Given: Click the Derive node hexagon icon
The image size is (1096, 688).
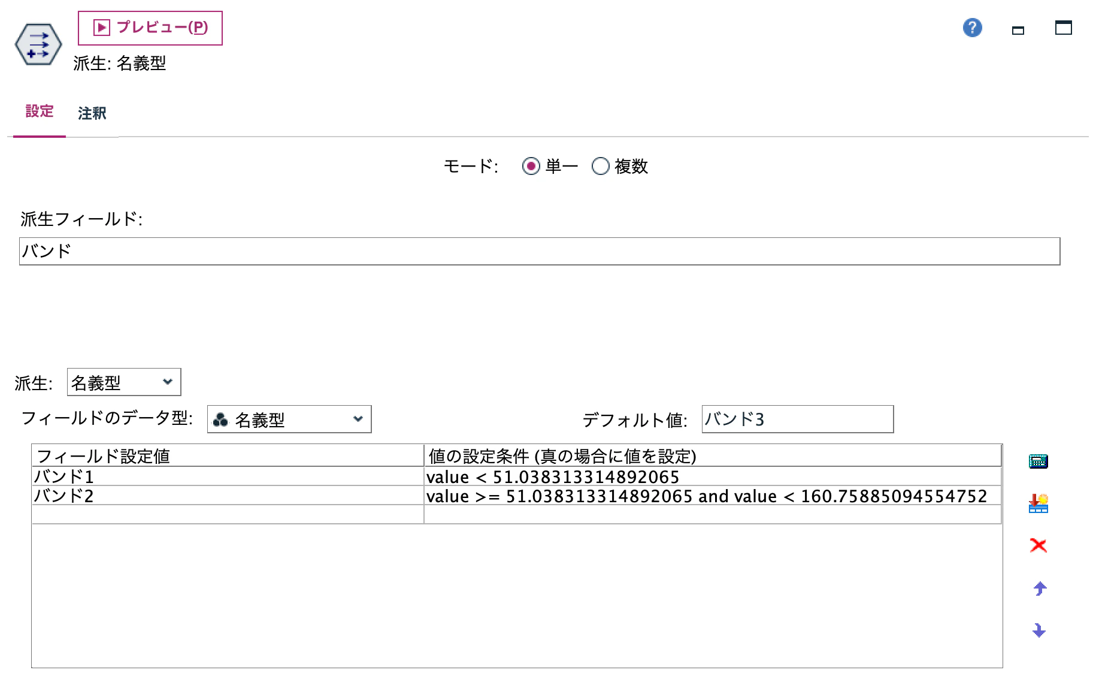Looking at the screenshot, I should point(38,44).
